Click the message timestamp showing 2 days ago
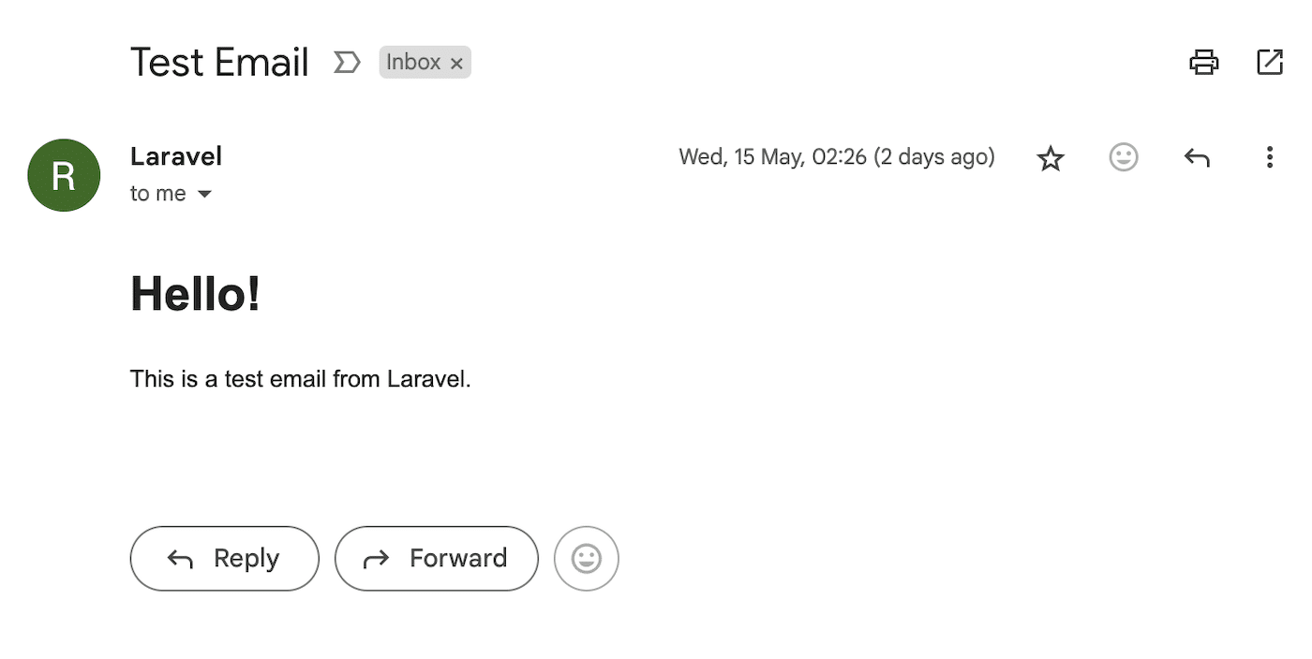 point(837,157)
